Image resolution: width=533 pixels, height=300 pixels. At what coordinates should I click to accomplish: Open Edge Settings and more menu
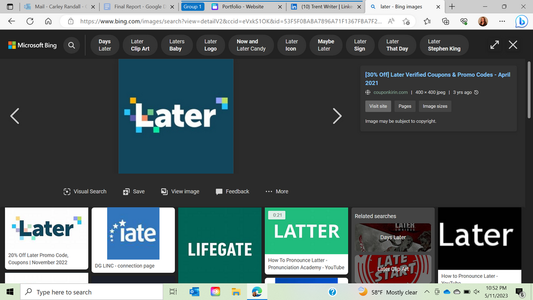502,21
